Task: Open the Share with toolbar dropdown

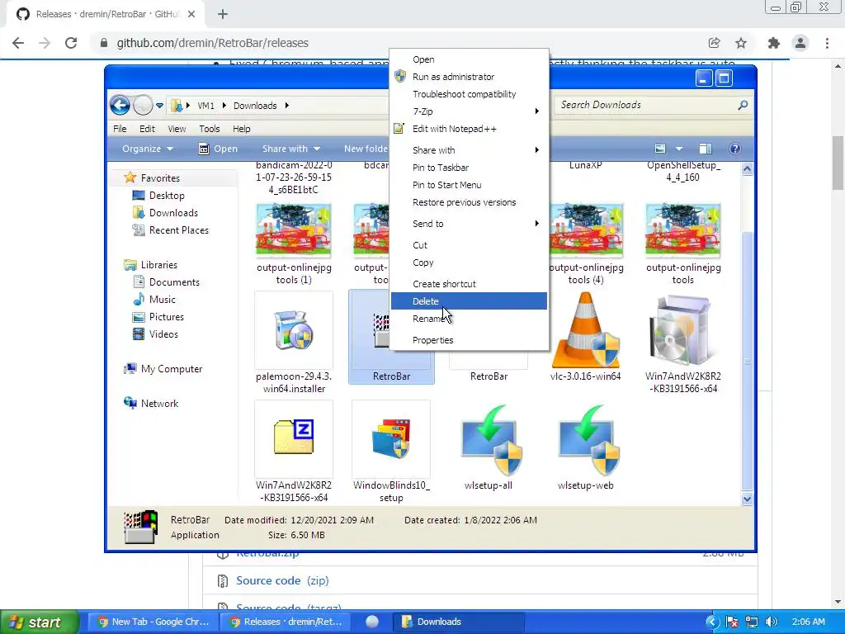Action: pos(291,149)
